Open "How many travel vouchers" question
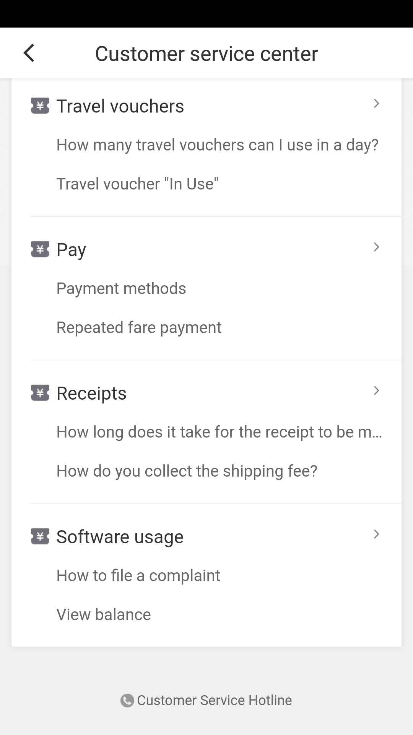The image size is (413, 735). [x=217, y=145]
